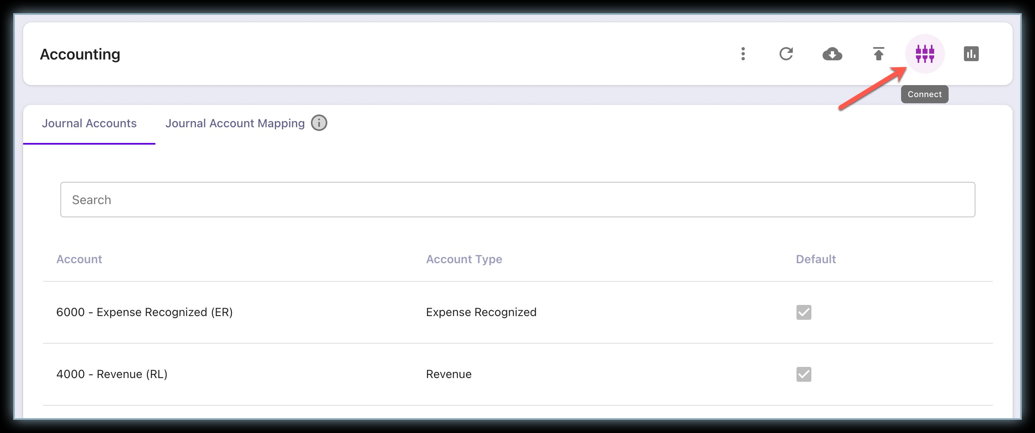Image resolution: width=1035 pixels, height=433 pixels.
Task: Toggle Default checkbox for 4000 Revenue
Action: click(x=804, y=374)
